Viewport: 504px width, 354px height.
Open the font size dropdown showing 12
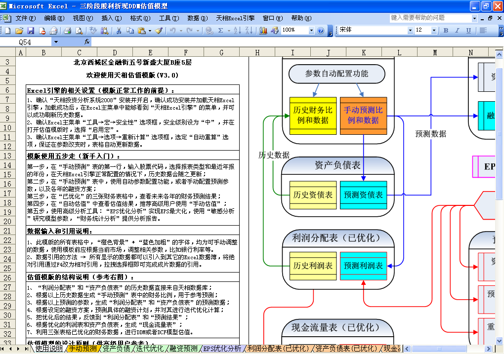coord(434,31)
